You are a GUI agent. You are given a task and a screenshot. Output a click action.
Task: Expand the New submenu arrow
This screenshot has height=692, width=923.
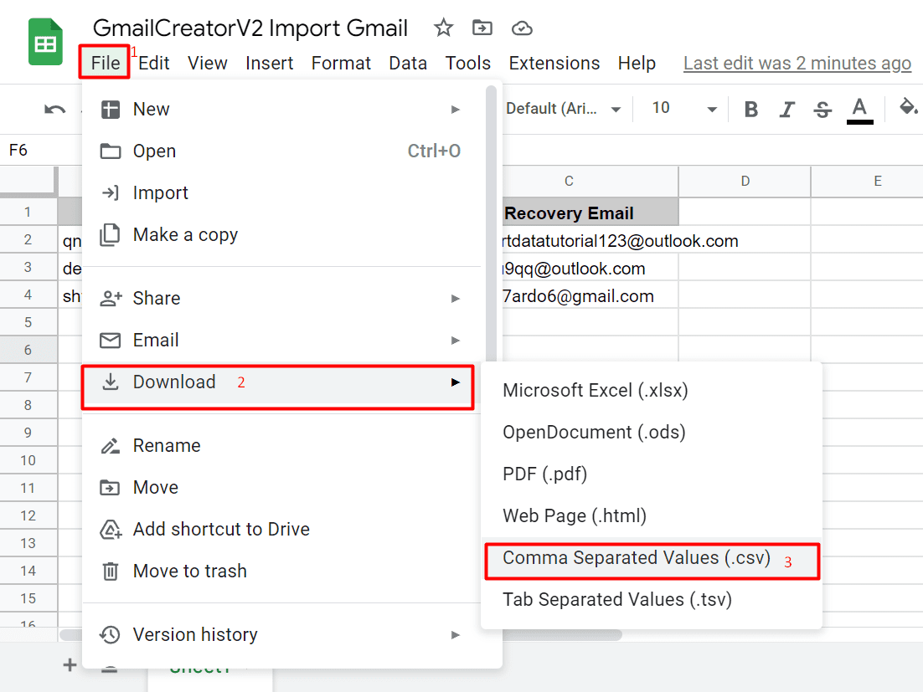[455, 110]
